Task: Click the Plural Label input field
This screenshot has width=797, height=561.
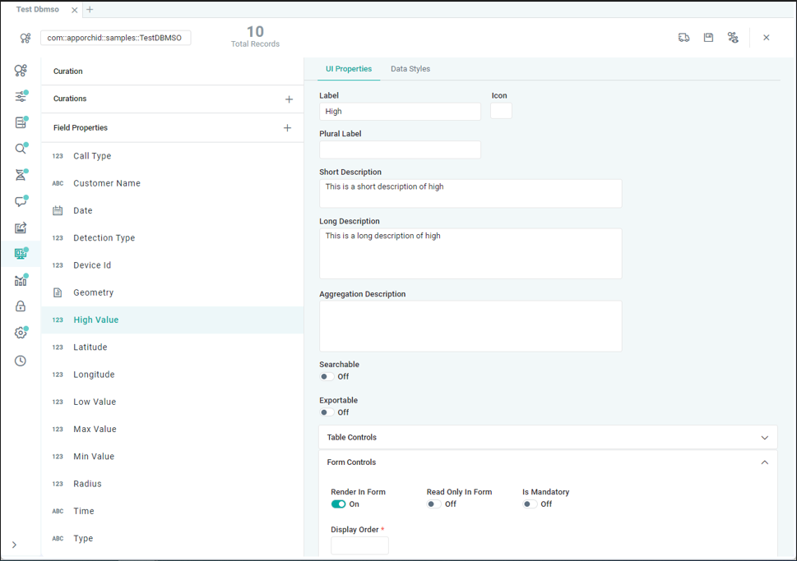Action: (400, 149)
